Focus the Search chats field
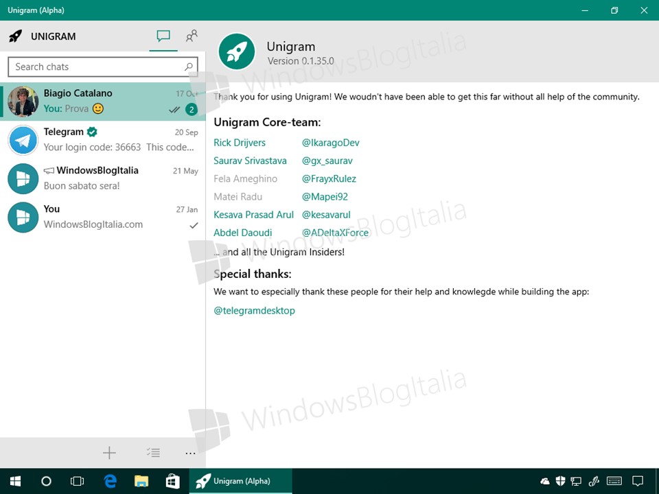This screenshot has height=494, width=659. [103, 67]
